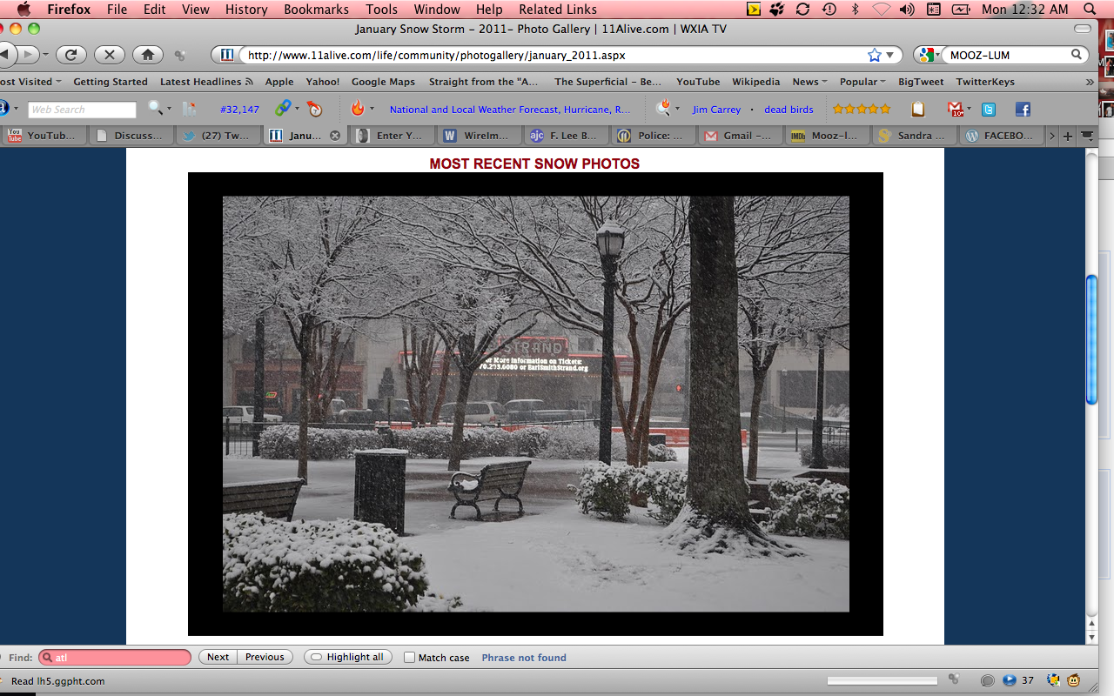This screenshot has height=696, width=1114.
Task: Click the Next button in the find bar
Action: [x=218, y=657]
